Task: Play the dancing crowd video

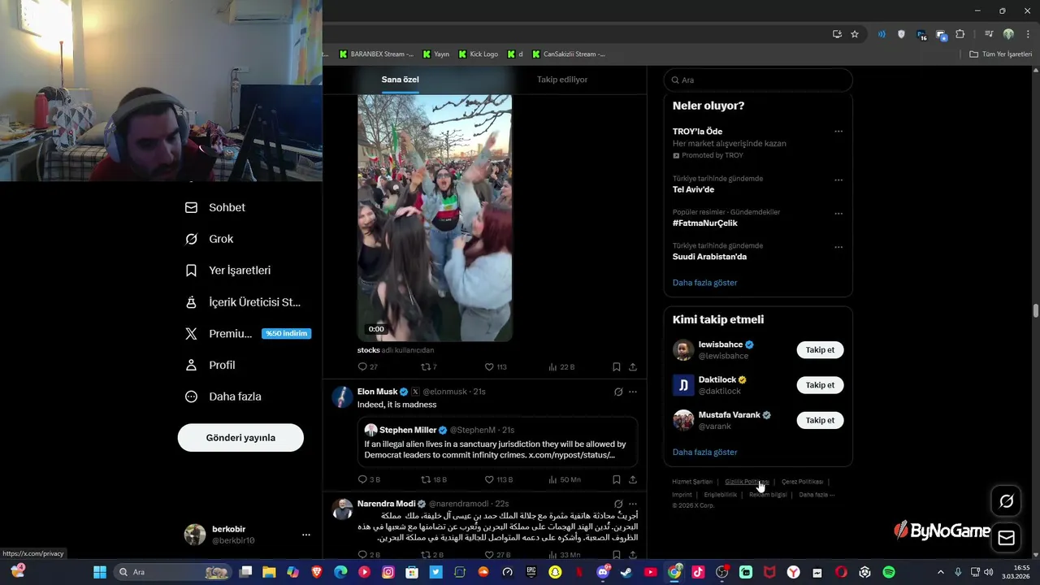Action: click(435, 218)
